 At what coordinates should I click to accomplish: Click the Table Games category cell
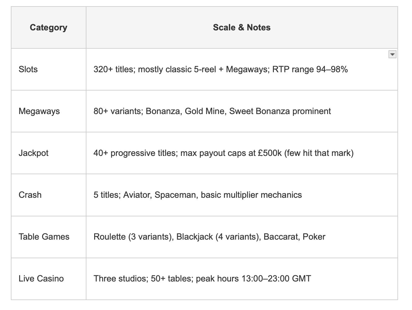[x=49, y=237]
